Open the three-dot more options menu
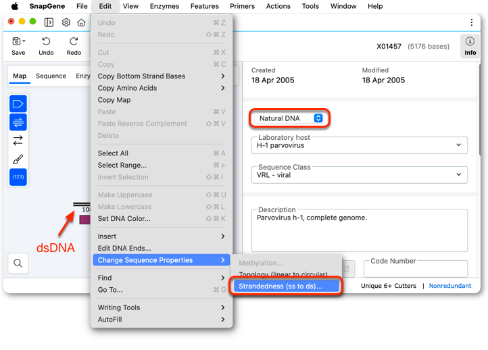This screenshot has width=488, height=350. point(472,22)
